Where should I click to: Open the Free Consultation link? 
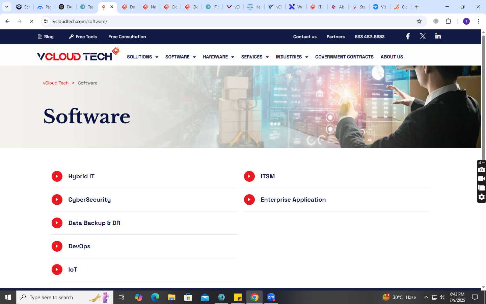tap(127, 36)
